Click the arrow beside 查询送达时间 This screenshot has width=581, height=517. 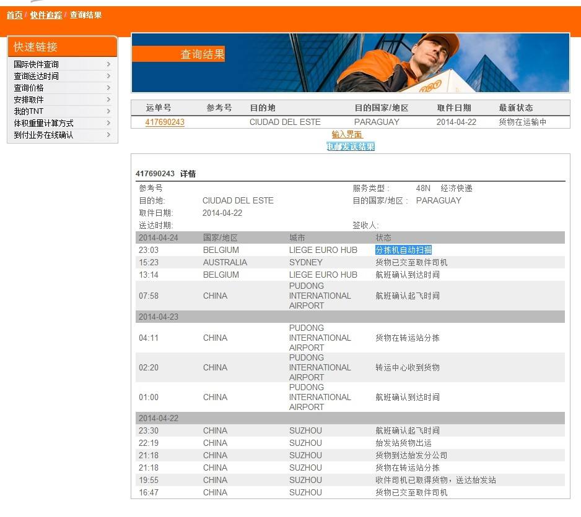click(x=108, y=76)
